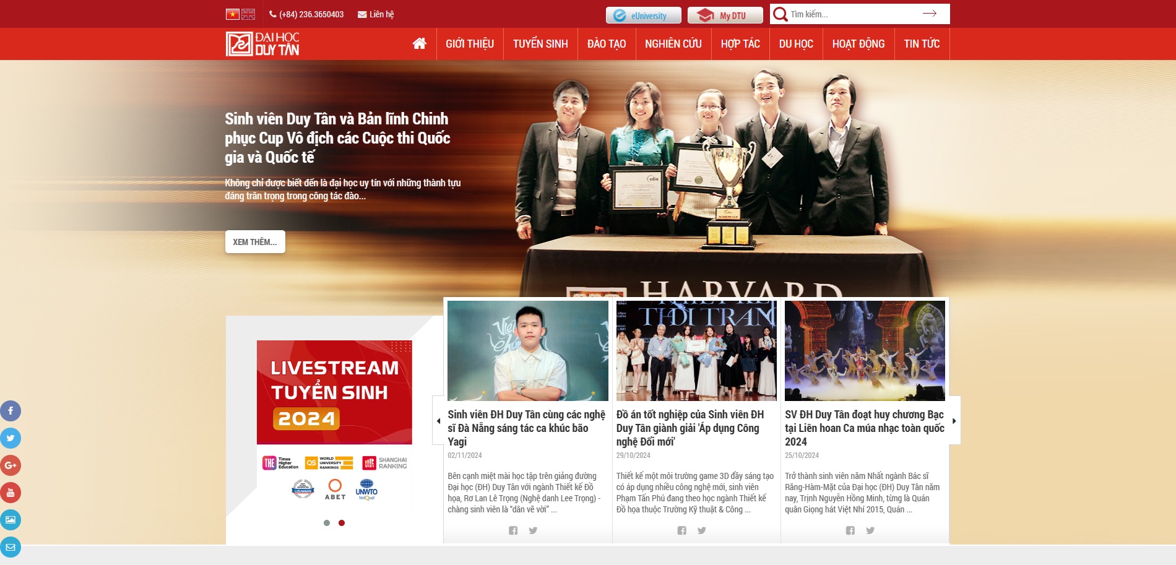Click the Shanghai Ranking logo

(384, 463)
